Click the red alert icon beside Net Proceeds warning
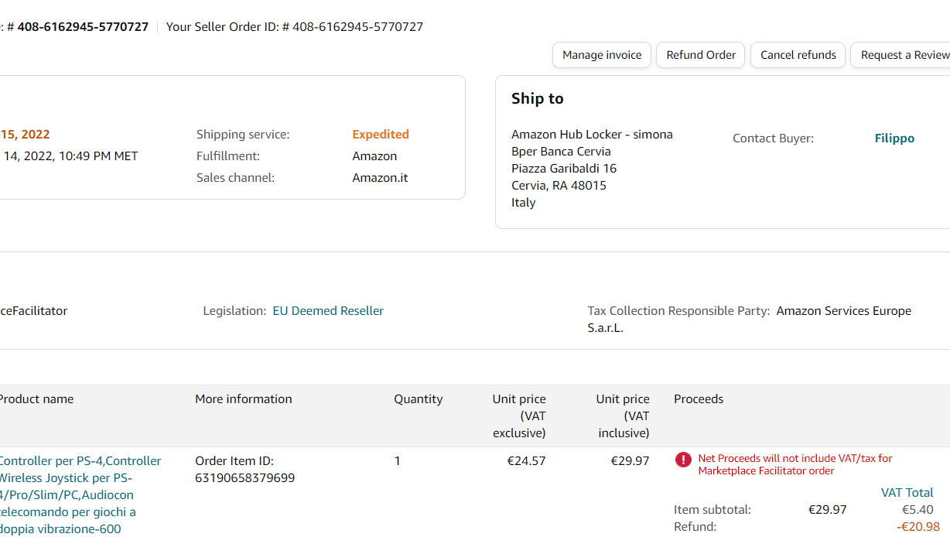950x537 pixels. (683, 460)
